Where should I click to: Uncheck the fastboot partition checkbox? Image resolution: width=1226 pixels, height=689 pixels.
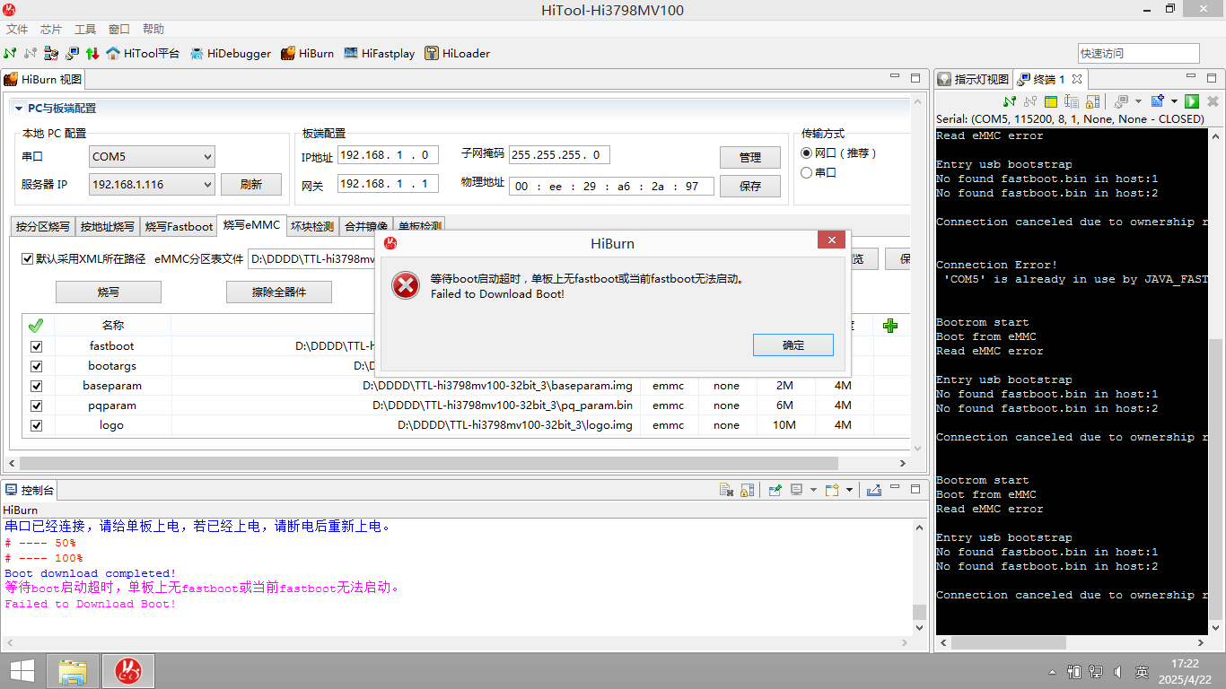[x=37, y=346]
